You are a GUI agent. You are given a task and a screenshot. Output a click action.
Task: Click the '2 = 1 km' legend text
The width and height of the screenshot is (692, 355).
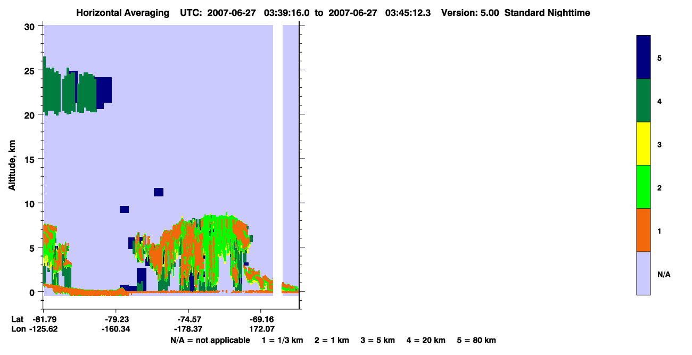(x=332, y=340)
